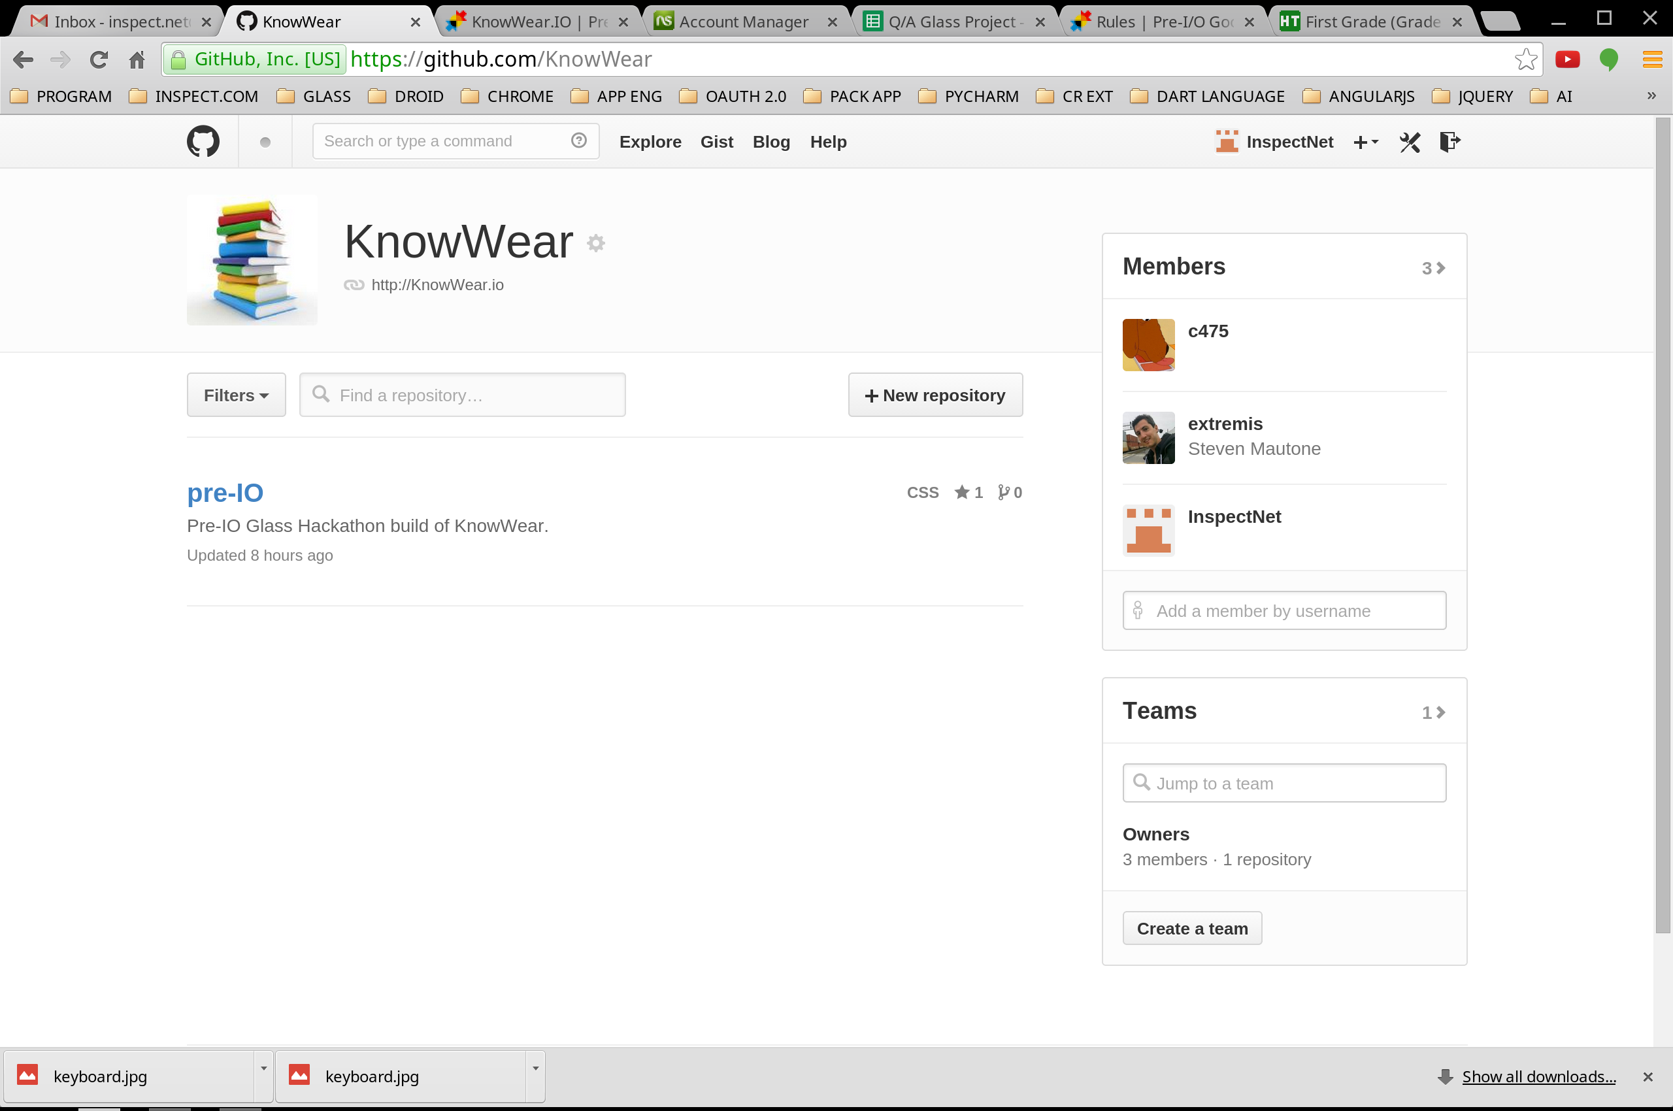The width and height of the screenshot is (1673, 1111).
Task: Click the GitHub Octocat logo
Action: click(x=203, y=142)
